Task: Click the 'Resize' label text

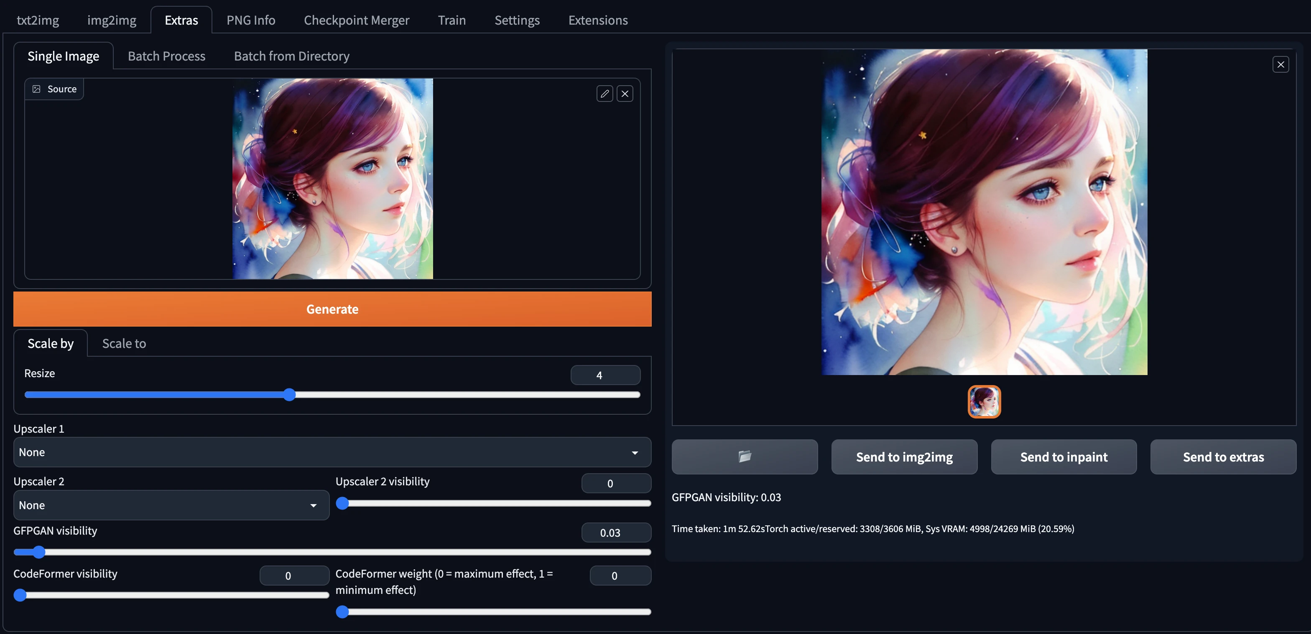Action: click(x=40, y=373)
